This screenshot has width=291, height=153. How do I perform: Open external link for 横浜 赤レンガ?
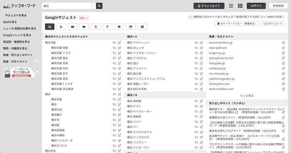202,48
